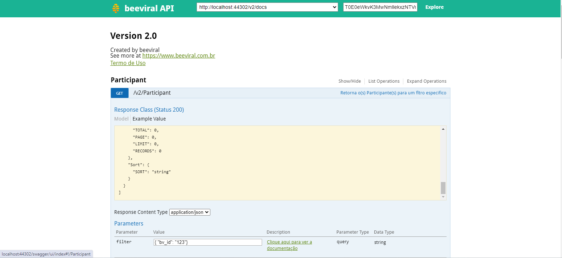Switch to the Example Value tab

point(149,119)
